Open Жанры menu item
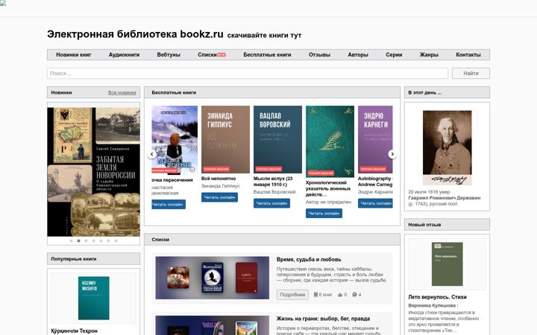537x335 pixels. point(429,54)
